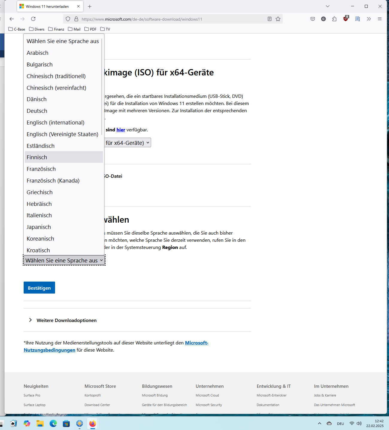Open Microsoft Store from the taskbar
Screen dimensions: 389x430
[x=66, y=423]
